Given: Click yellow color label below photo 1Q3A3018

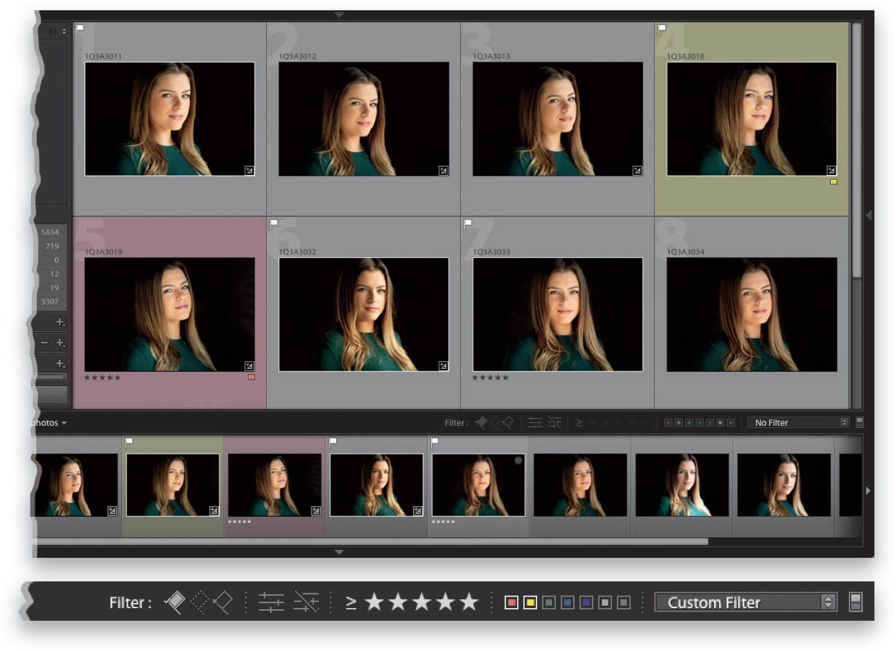Looking at the screenshot, I should (x=833, y=182).
